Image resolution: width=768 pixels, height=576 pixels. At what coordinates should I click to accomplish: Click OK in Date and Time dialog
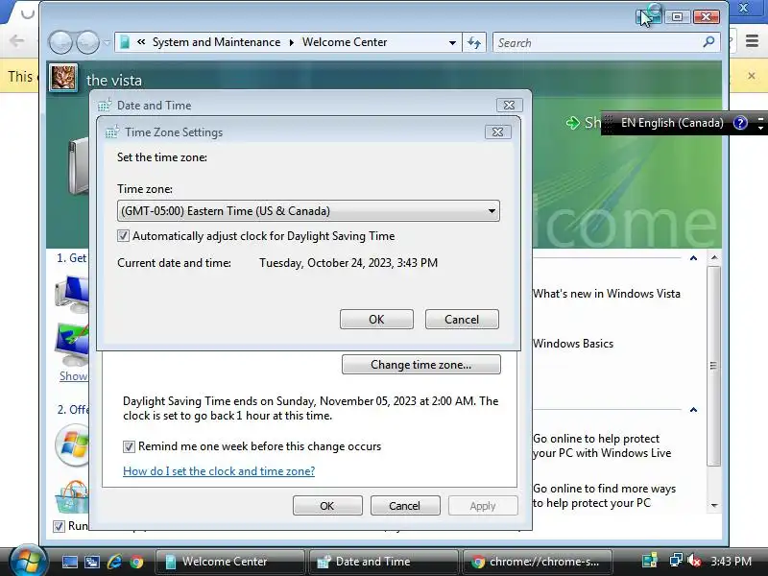[327, 506]
